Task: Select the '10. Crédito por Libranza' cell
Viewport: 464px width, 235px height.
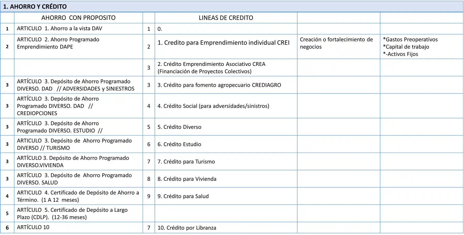Action: point(226,228)
